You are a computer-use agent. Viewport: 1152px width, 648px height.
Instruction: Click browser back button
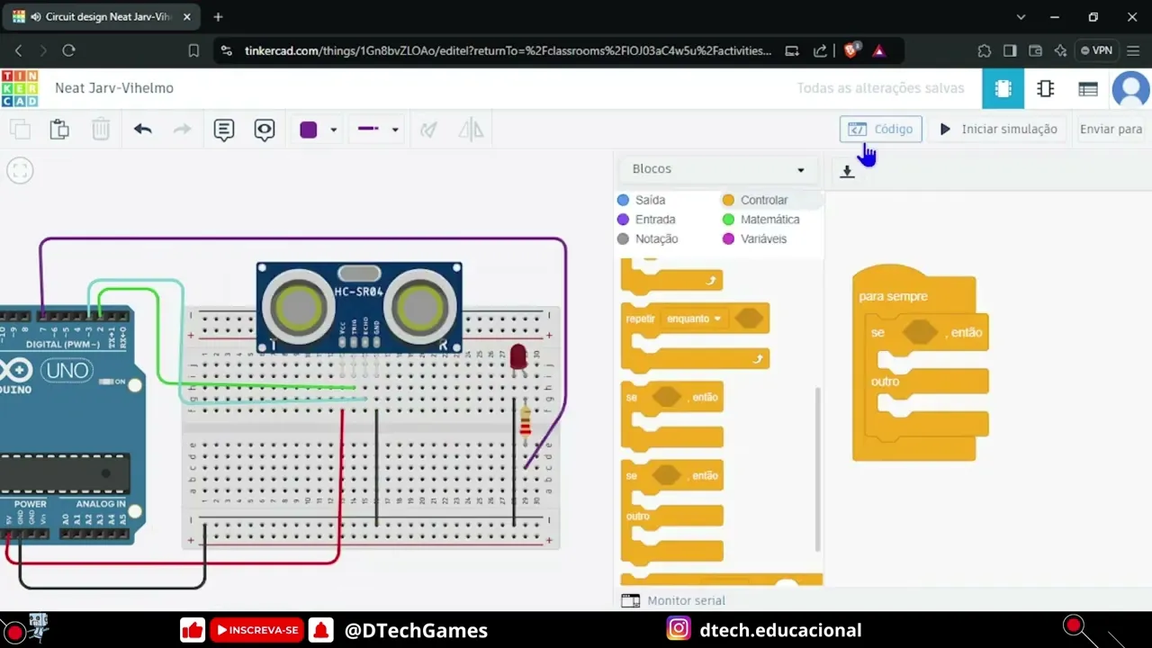coord(19,50)
